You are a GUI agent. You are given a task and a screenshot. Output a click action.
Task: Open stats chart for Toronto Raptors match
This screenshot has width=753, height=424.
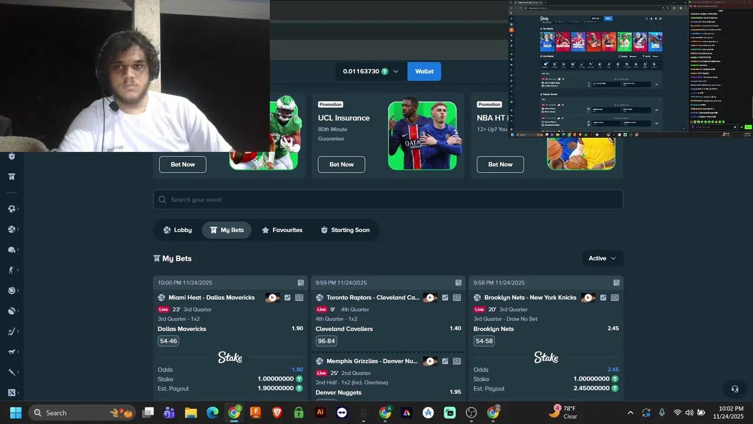445,298
